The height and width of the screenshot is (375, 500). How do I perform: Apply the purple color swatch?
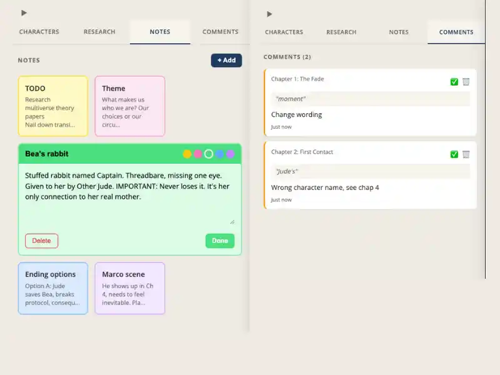[230, 153]
